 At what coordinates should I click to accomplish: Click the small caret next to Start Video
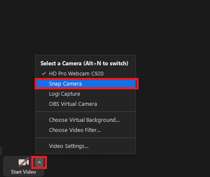coord(39,162)
